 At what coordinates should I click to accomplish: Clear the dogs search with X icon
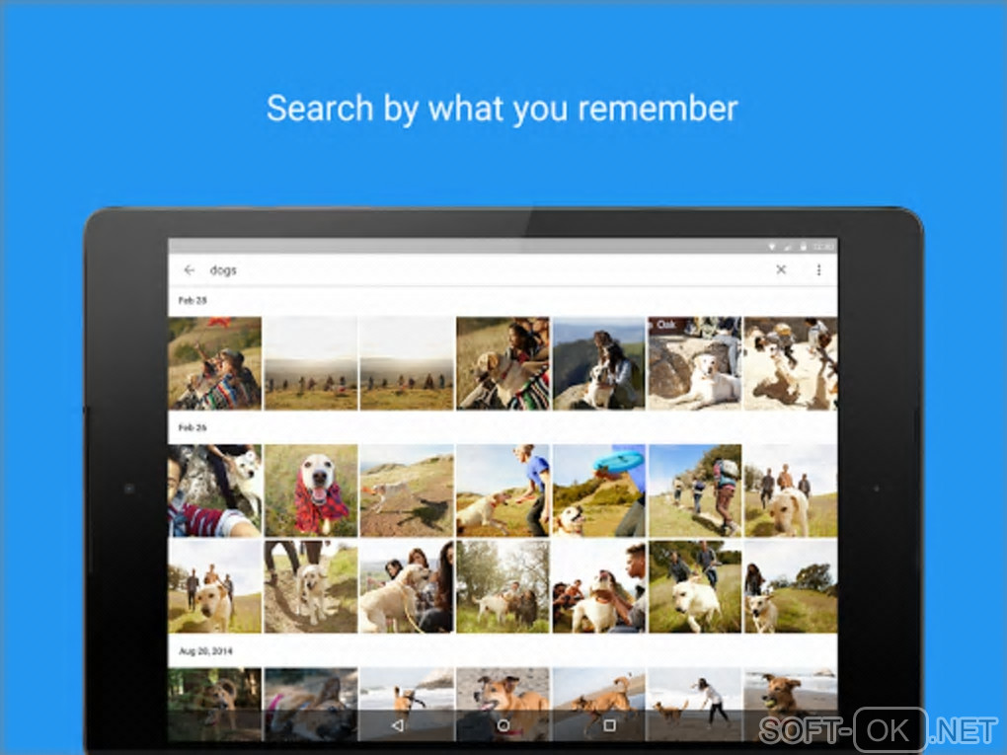point(781,269)
